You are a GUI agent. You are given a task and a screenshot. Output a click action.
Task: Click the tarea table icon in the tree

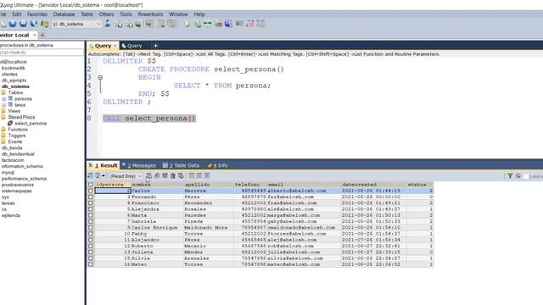(10, 104)
